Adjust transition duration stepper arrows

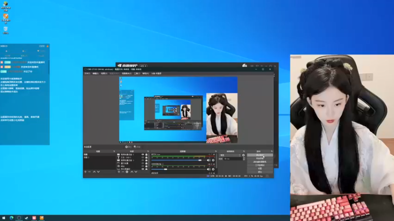click(244, 159)
